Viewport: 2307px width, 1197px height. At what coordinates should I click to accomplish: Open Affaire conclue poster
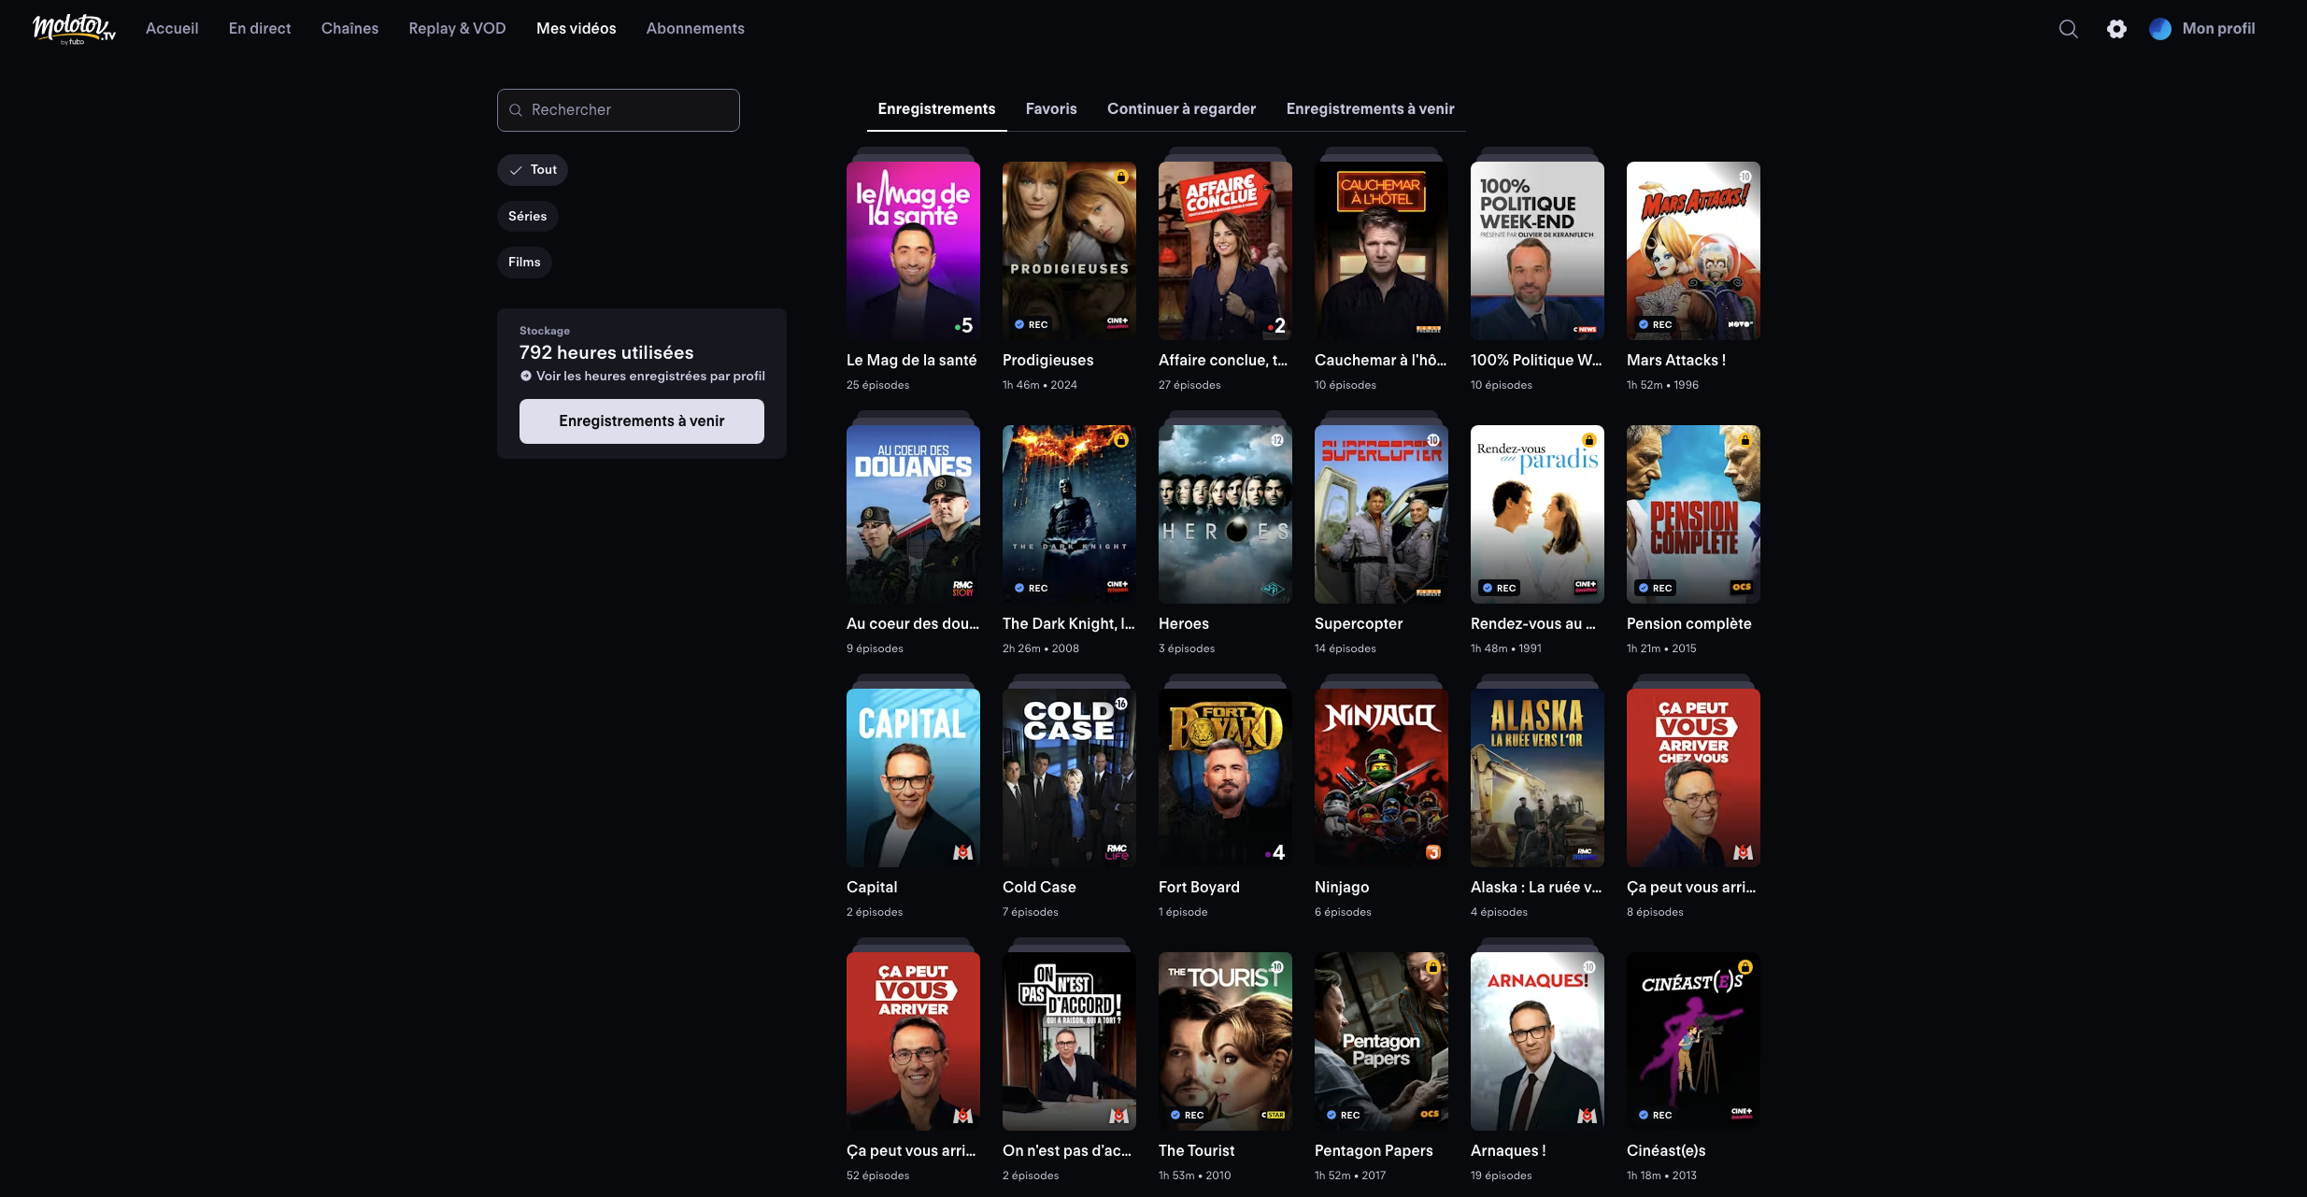[x=1225, y=250]
